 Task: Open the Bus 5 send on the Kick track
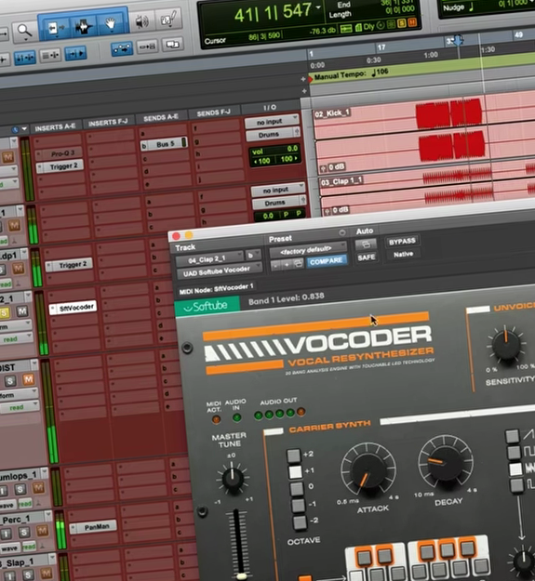coord(164,144)
